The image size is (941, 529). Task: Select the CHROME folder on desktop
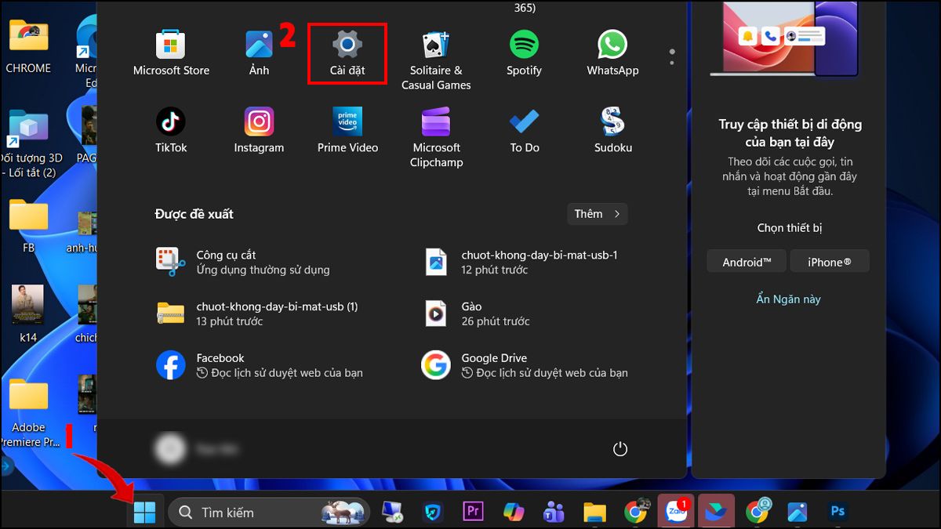click(28, 45)
